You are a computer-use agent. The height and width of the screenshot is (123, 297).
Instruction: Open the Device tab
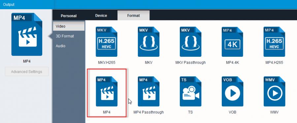(x=101, y=16)
